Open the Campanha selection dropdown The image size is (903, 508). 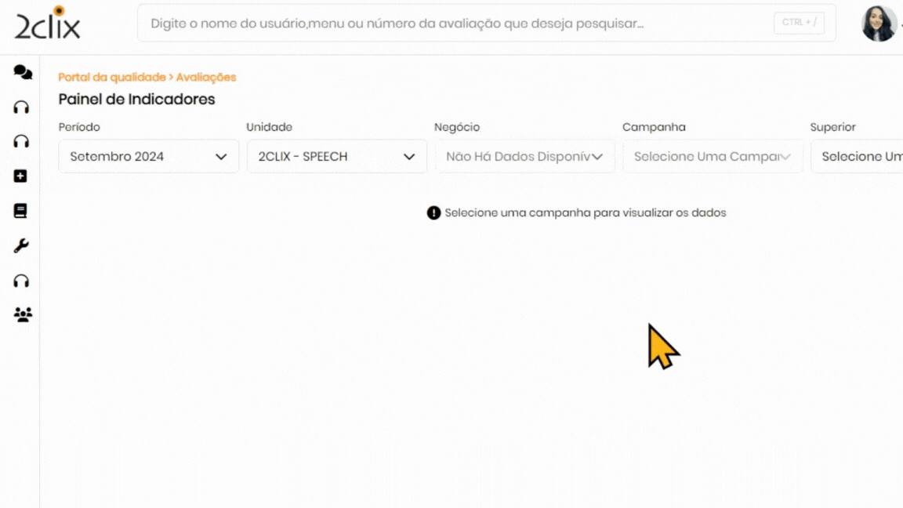coord(713,157)
